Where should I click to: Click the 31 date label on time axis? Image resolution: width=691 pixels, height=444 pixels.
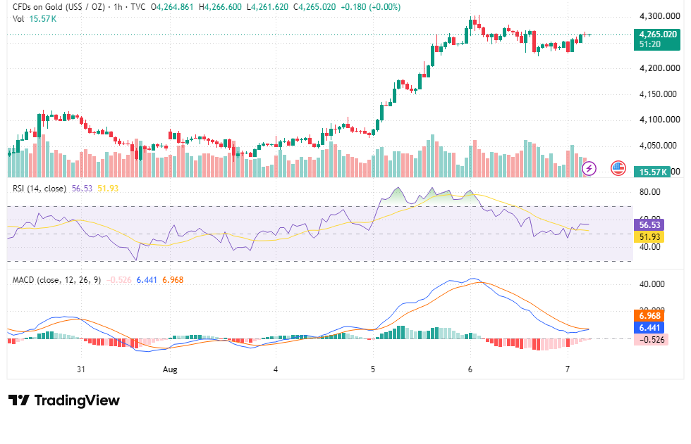(80, 369)
